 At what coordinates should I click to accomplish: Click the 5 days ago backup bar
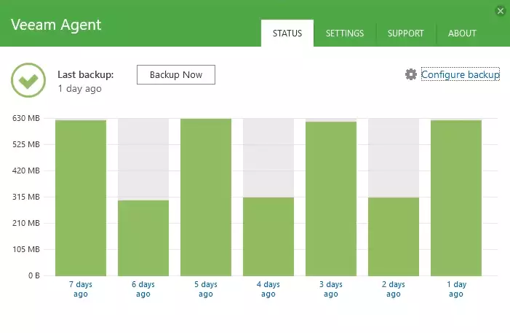coord(206,197)
